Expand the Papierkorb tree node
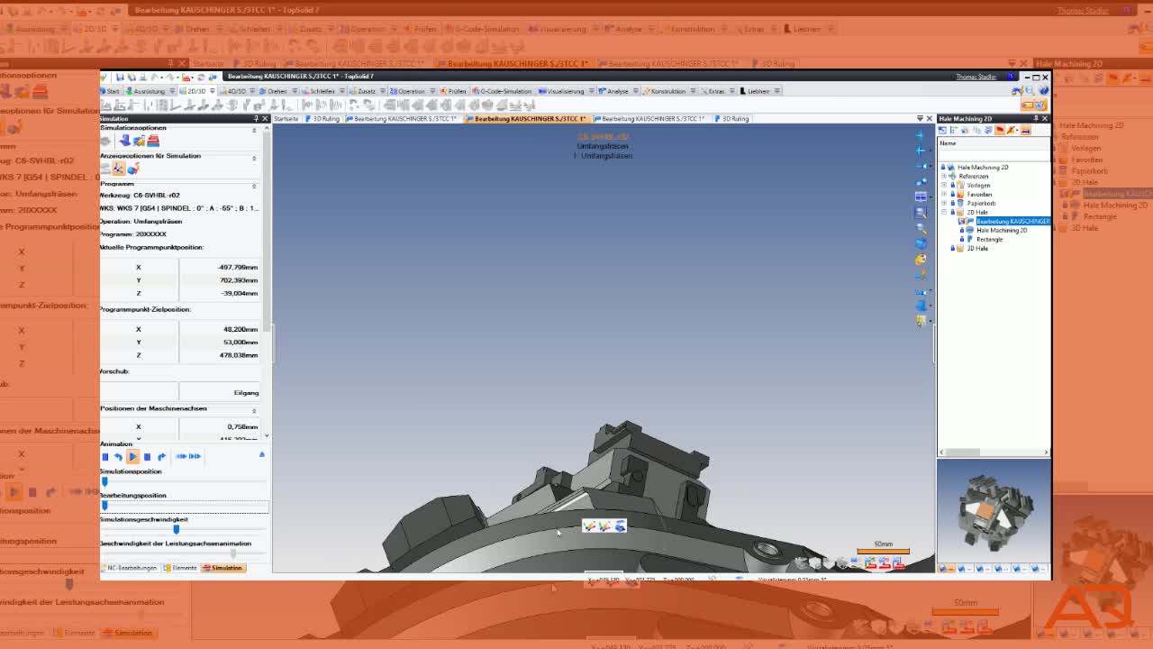The height and width of the screenshot is (649, 1153). 944,203
